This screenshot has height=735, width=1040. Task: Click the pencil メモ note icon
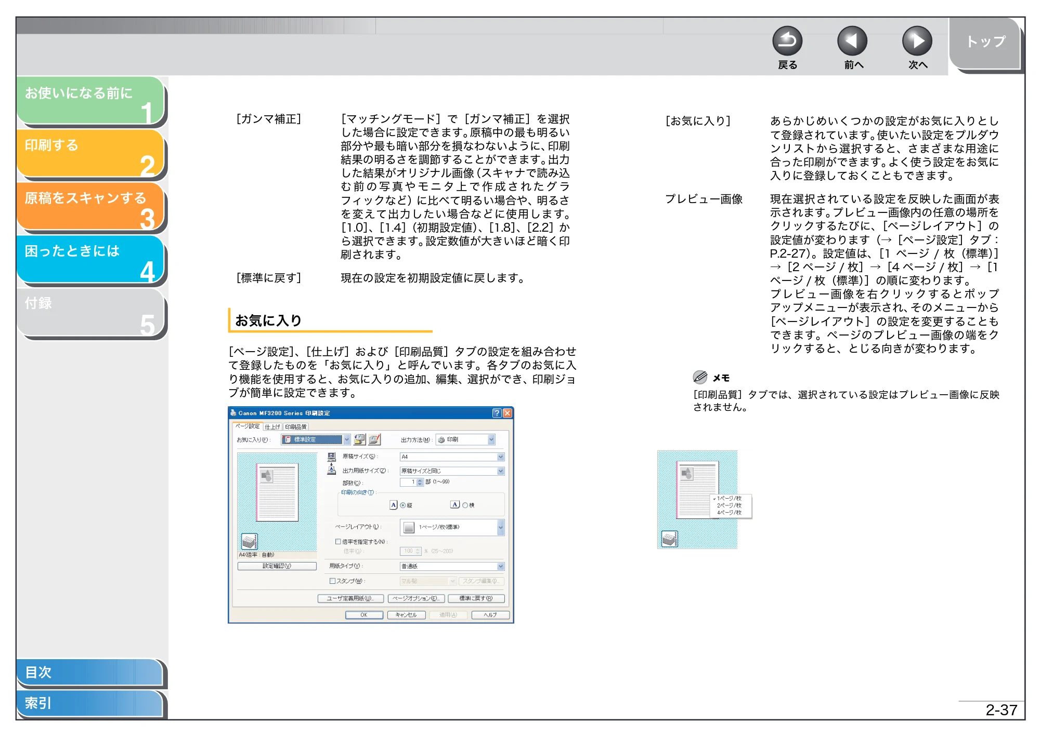[700, 377]
